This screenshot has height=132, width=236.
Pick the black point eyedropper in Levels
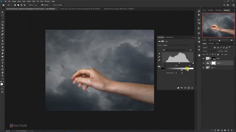[159, 54]
